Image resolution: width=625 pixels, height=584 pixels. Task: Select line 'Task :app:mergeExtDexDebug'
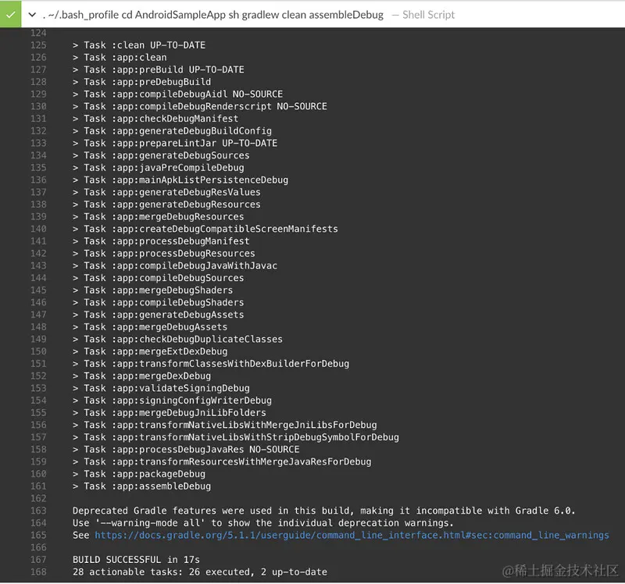point(150,351)
